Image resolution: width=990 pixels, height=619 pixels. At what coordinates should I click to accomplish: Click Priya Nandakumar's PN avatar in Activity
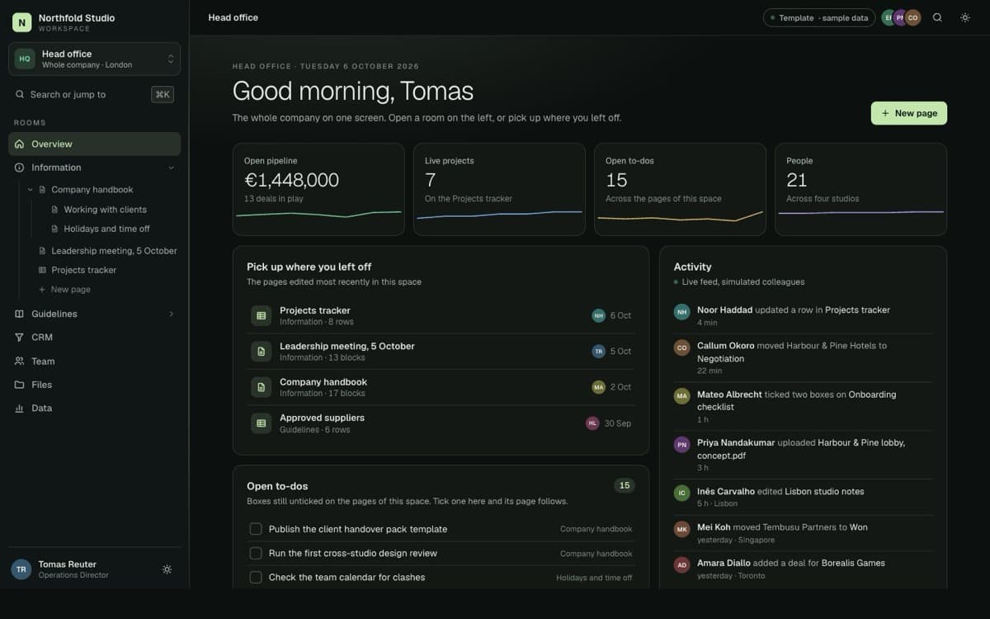pos(681,444)
